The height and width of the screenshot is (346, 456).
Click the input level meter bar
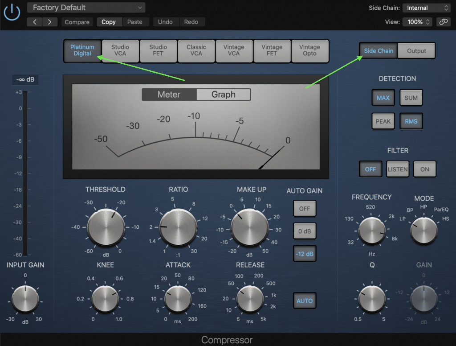(25, 173)
